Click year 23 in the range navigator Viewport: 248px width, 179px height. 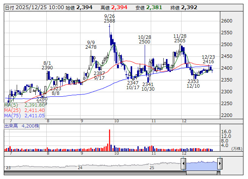point(8,168)
